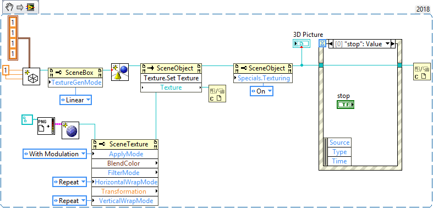The height and width of the screenshot is (208, 433).
Task: Open the On enum for Specials.Texturing
Action: (261, 91)
